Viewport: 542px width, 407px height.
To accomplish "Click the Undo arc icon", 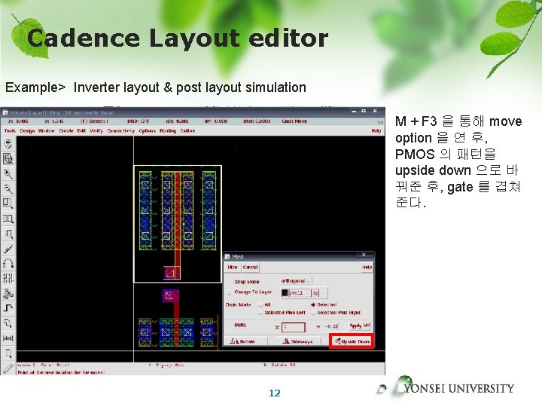I will tap(8, 263).
